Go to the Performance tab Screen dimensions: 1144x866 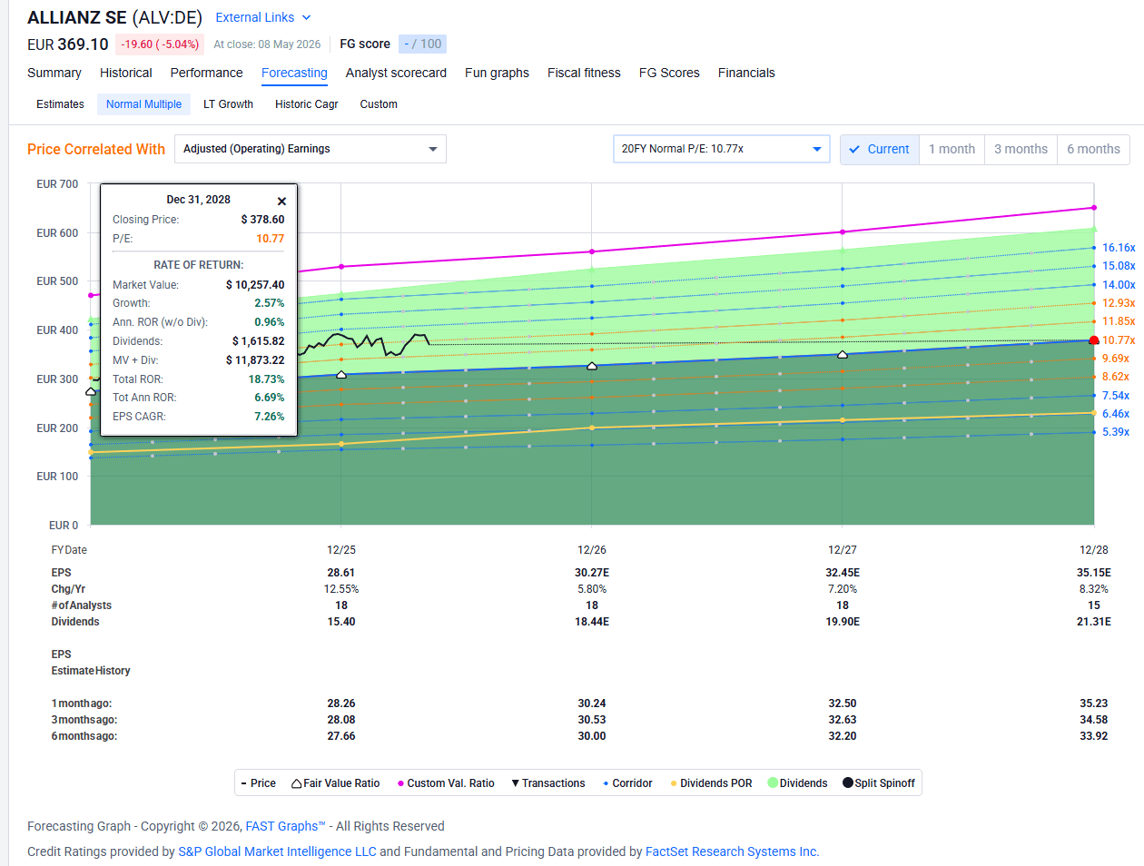click(207, 73)
